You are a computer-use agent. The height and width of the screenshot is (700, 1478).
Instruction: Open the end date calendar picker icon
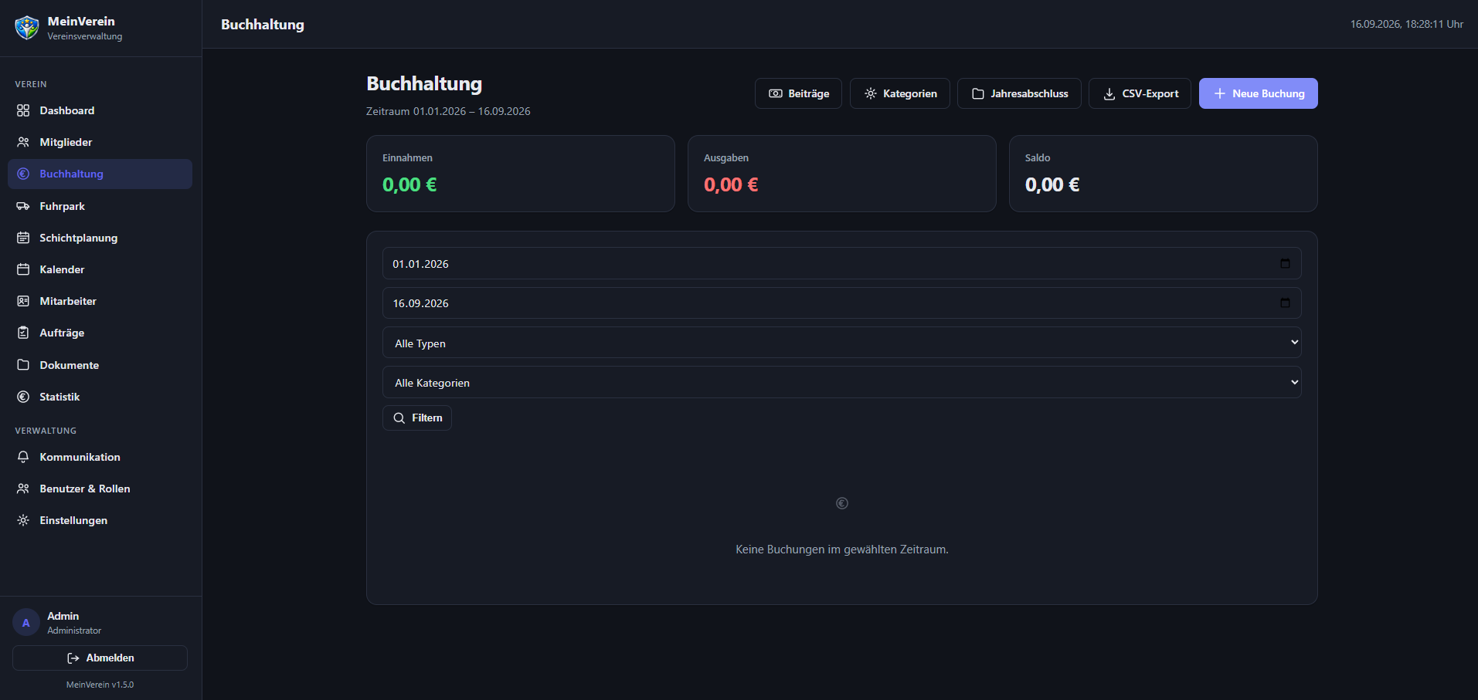(x=1285, y=303)
